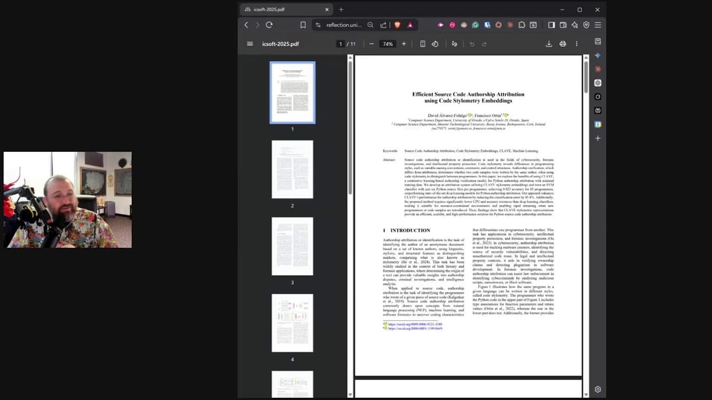
Task: Click the fit to page icon
Action: [422, 44]
